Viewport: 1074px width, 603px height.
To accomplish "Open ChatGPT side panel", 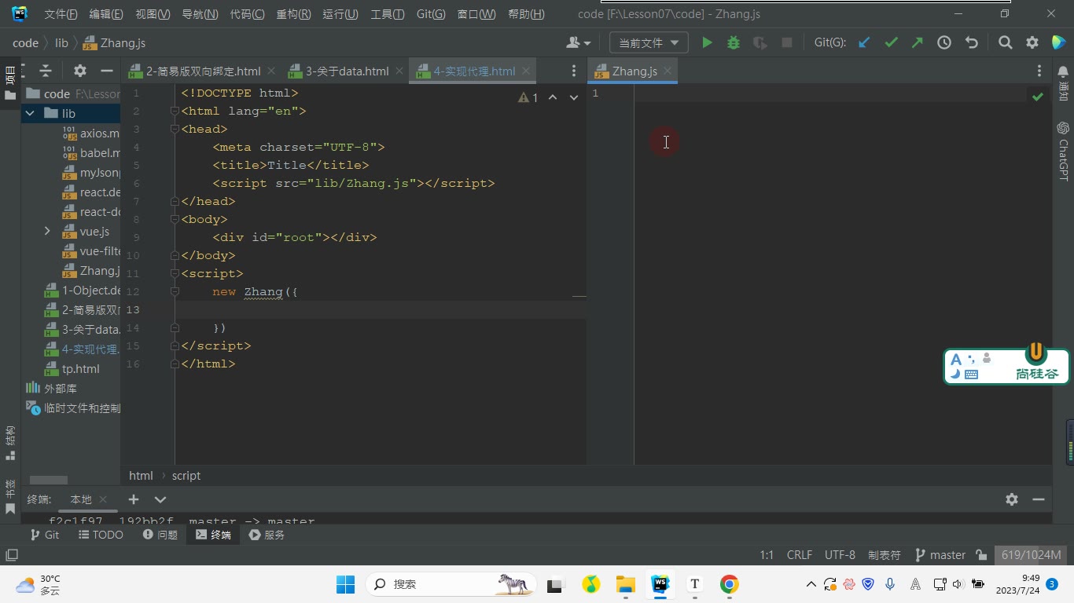I will click(1063, 151).
